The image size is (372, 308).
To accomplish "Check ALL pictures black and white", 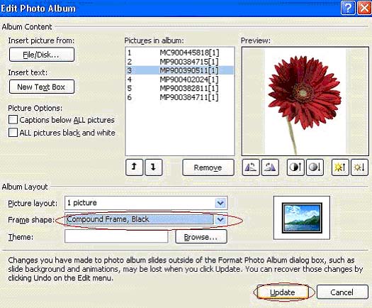I will click(x=13, y=133).
